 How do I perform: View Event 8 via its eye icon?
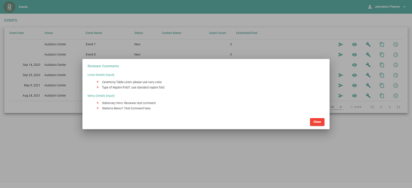pyautogui.click(x=354, y=55)
